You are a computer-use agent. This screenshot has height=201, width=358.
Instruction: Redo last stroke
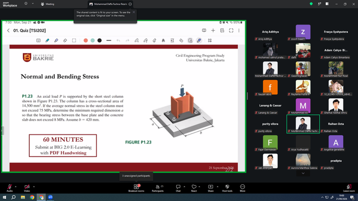point(128,41)
